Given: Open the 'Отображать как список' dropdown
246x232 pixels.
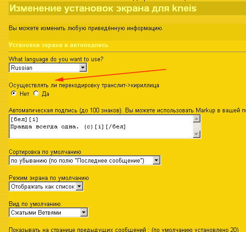Looking at the screenshot, I should 46,186.
